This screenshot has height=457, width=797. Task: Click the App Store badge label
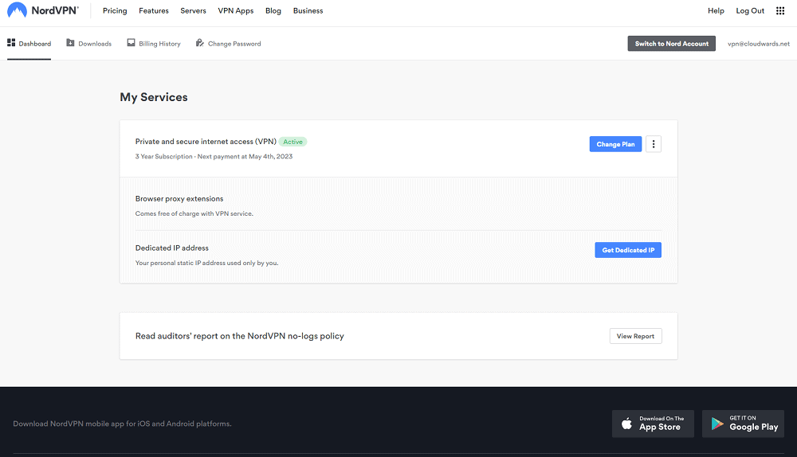[662, 424]
